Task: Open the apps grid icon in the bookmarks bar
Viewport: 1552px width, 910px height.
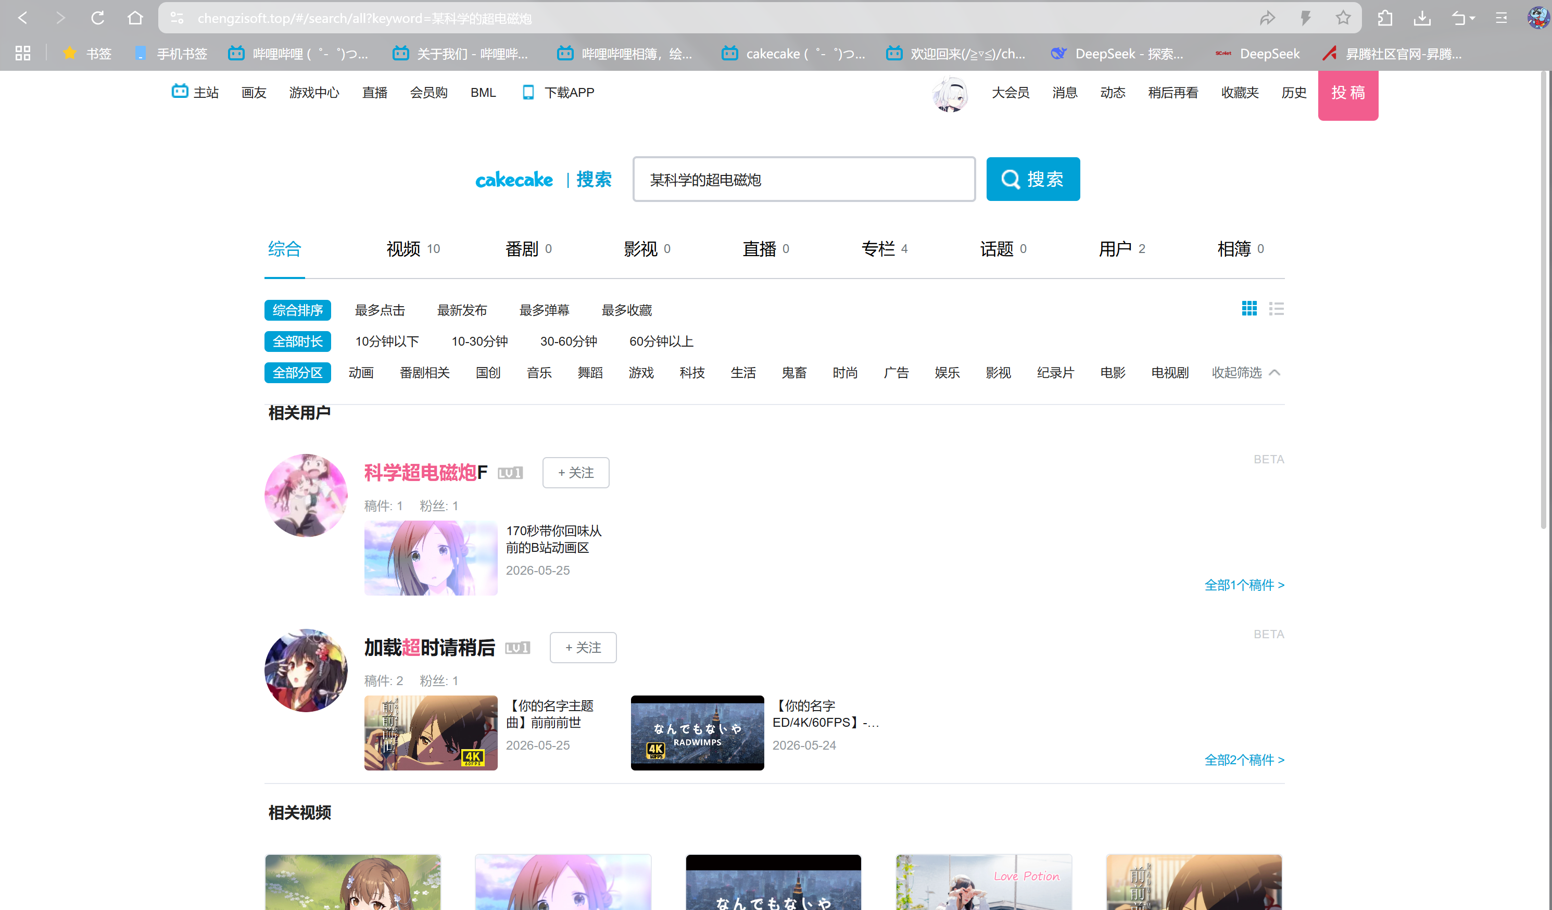Action: (x=23, y=54)
